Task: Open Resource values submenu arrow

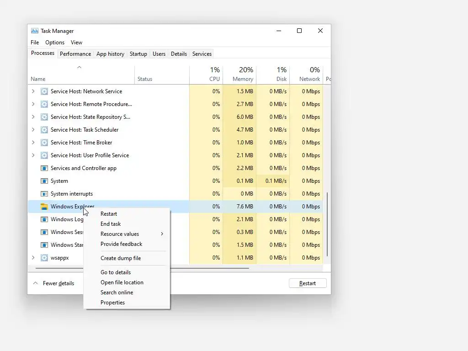Action: click(162, 234)
